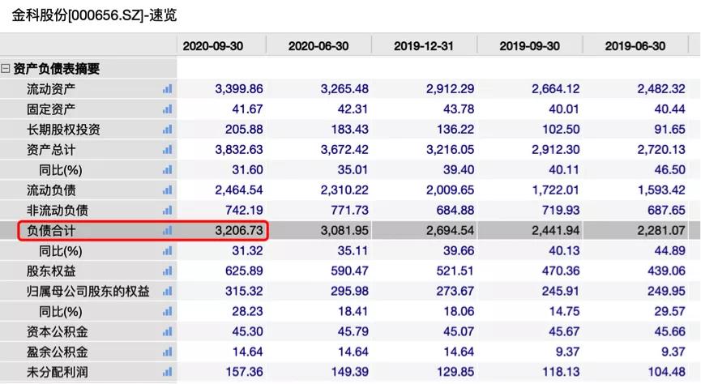This screenshot has height=384, width=701.
Task: Click the 521.51 股东权益 value
Action: point(455,271)
